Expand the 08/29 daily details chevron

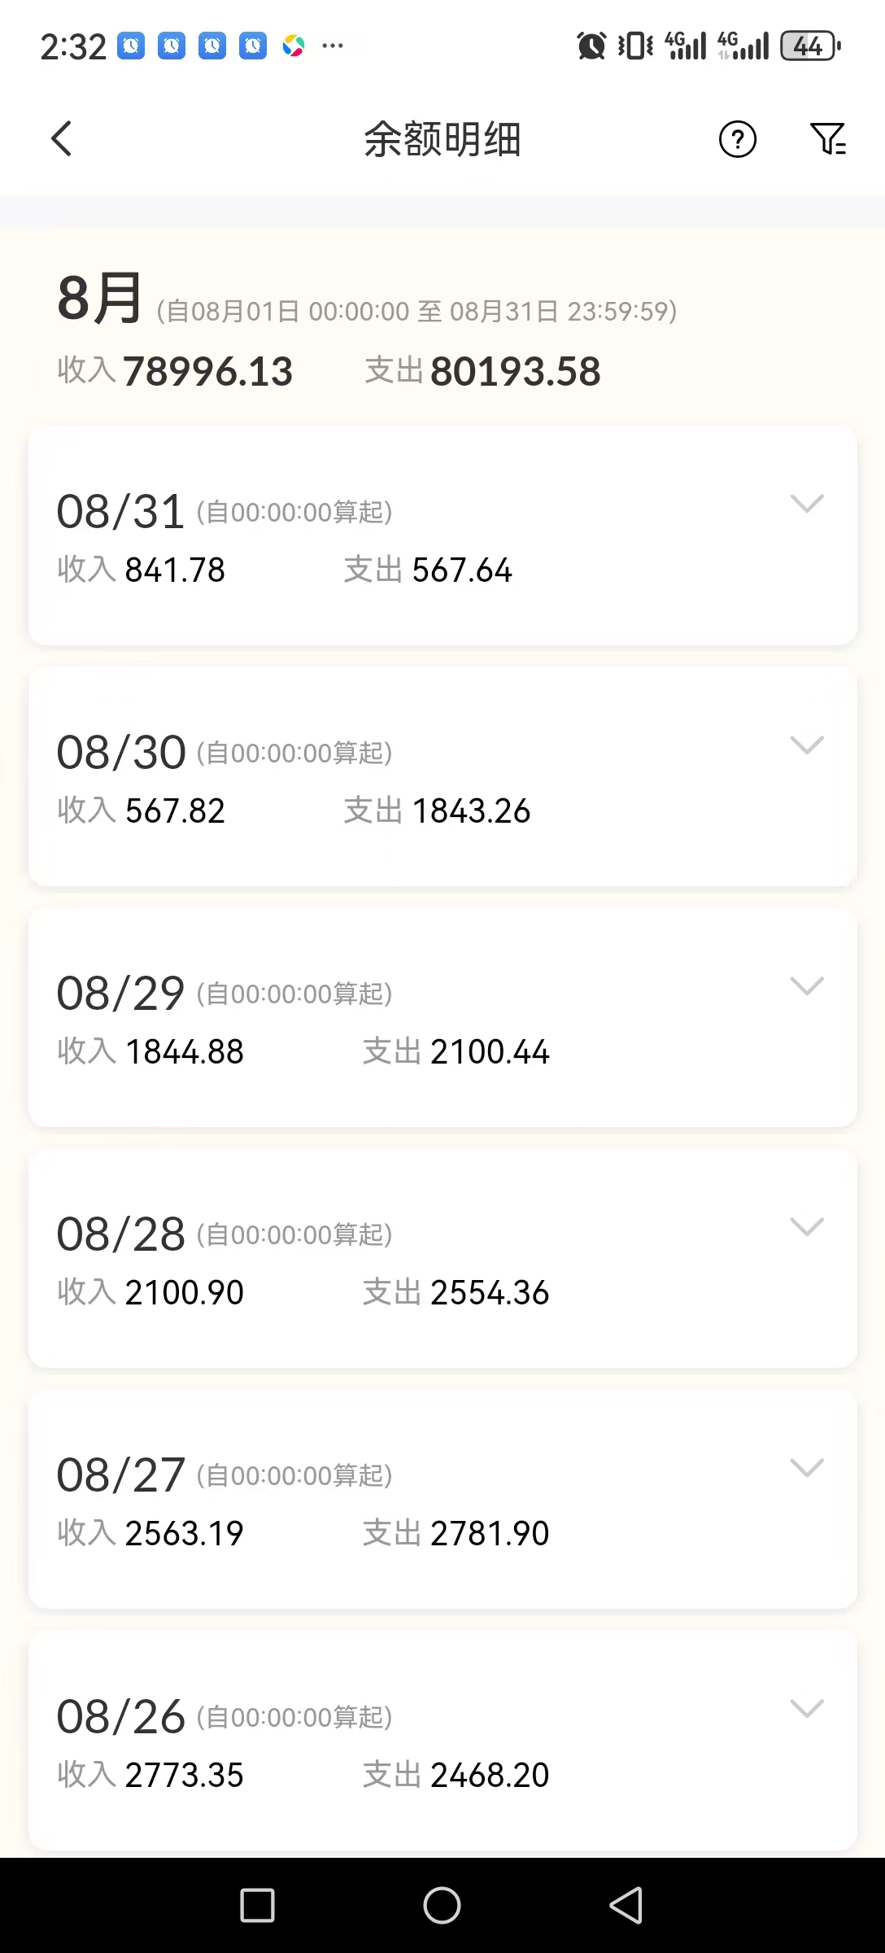[x=807, y=985]
